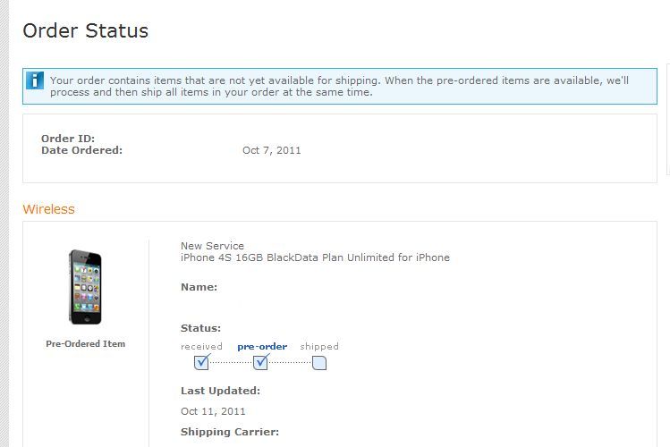Select the Oct 11, 2011 updated date
The image size is (670, 447).
[213, 411]
